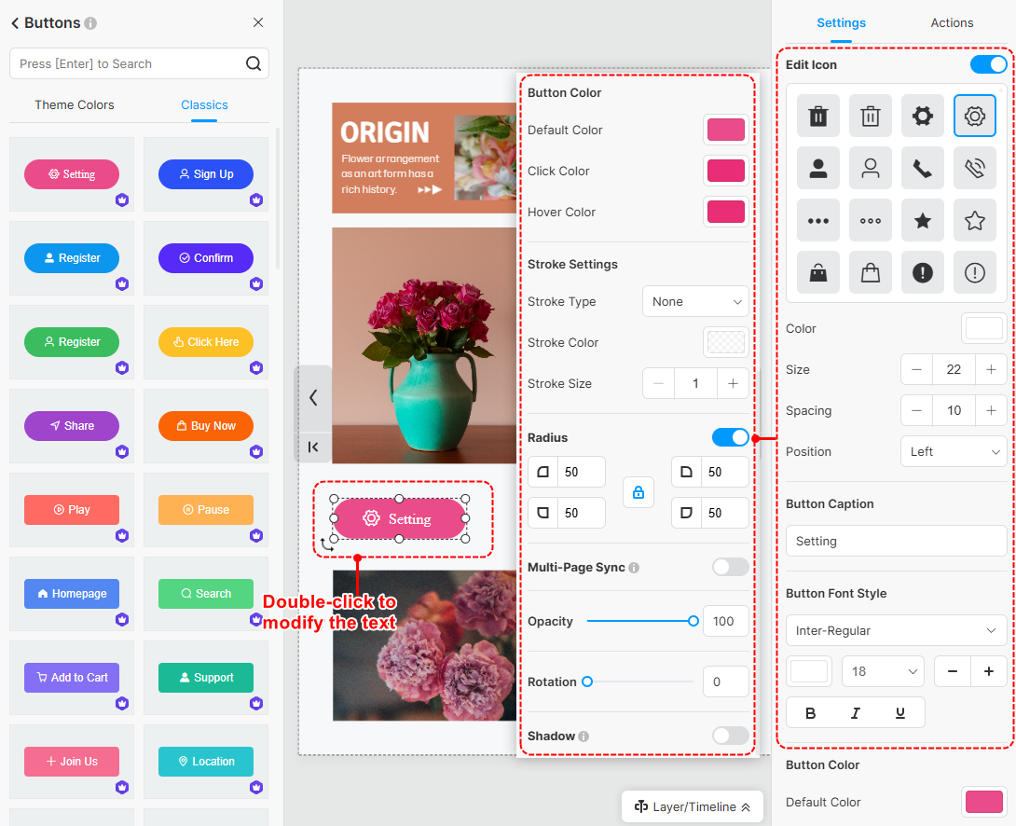Toggle the radius lock icon

click(x=638, y=492)
